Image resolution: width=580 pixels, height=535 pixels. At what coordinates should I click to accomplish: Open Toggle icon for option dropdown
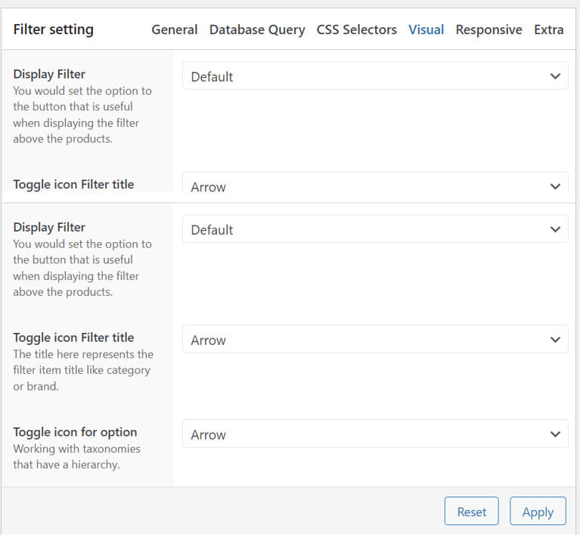375,434
